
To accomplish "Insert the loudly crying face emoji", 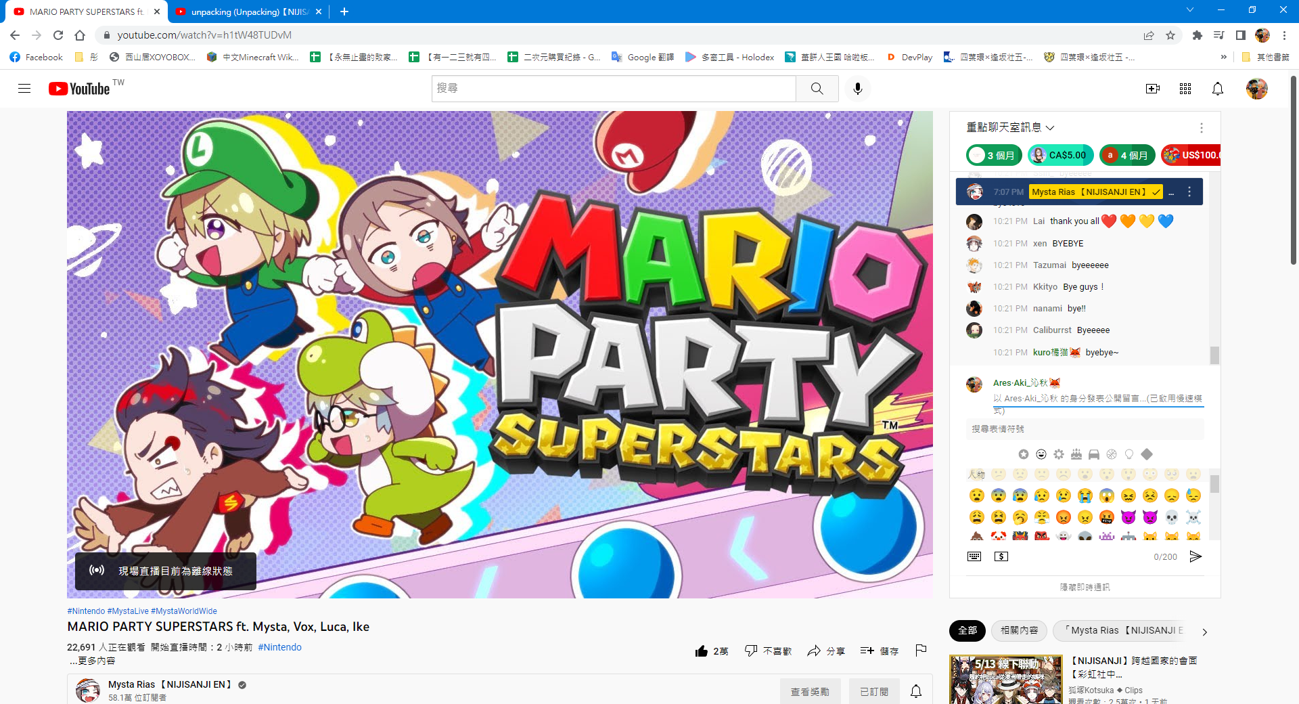I will coord(1085,496).
